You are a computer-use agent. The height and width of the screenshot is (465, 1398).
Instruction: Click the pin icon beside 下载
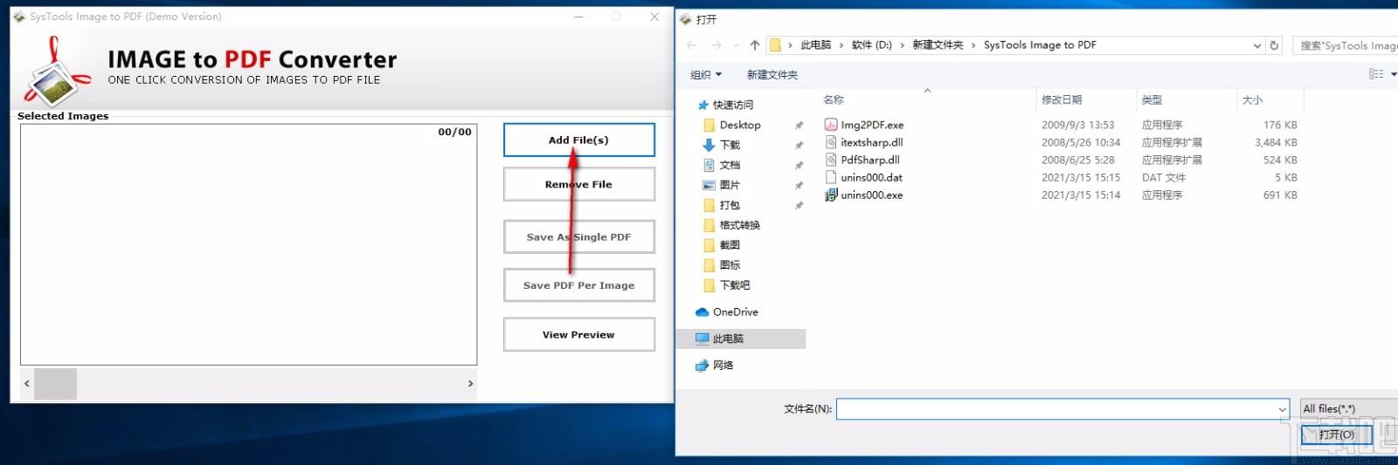point(799,146)
